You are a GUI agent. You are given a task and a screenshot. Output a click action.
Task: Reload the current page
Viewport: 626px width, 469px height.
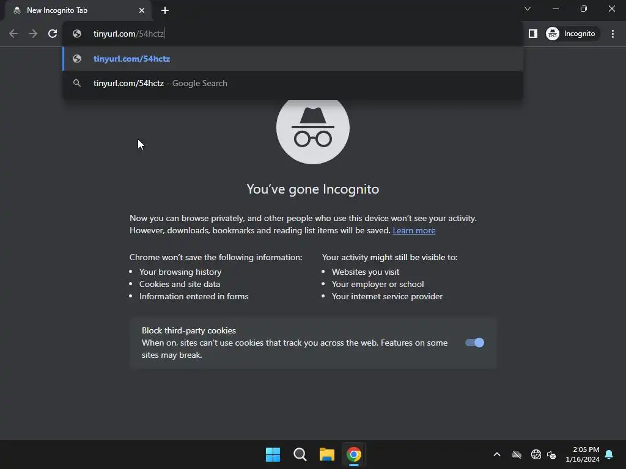pos(53,34)
